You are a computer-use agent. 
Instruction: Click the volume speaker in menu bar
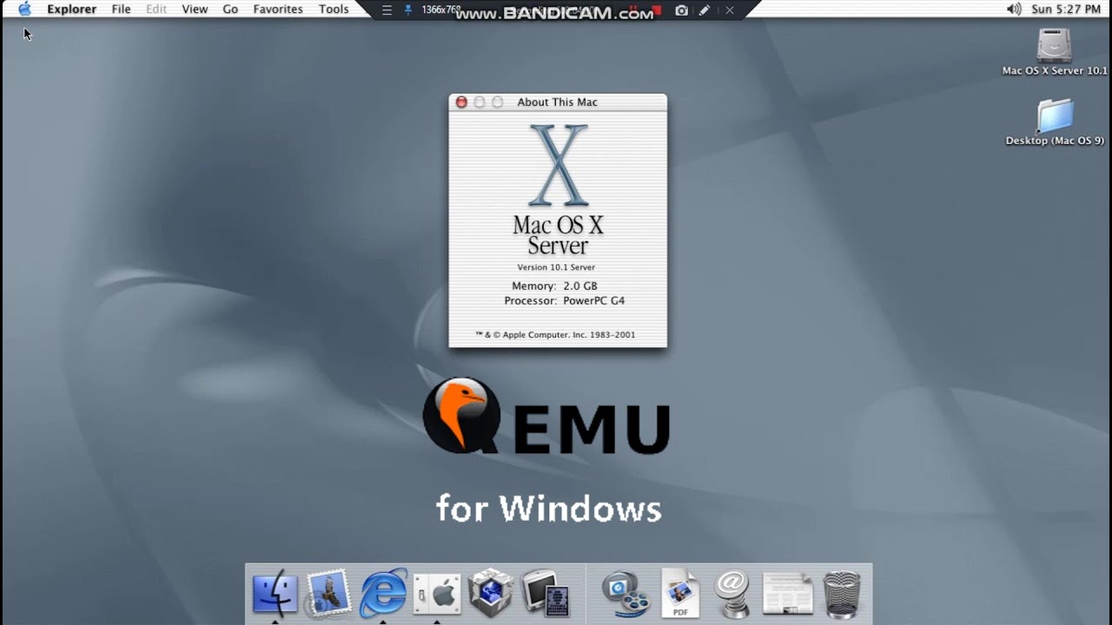point(1014,9)
